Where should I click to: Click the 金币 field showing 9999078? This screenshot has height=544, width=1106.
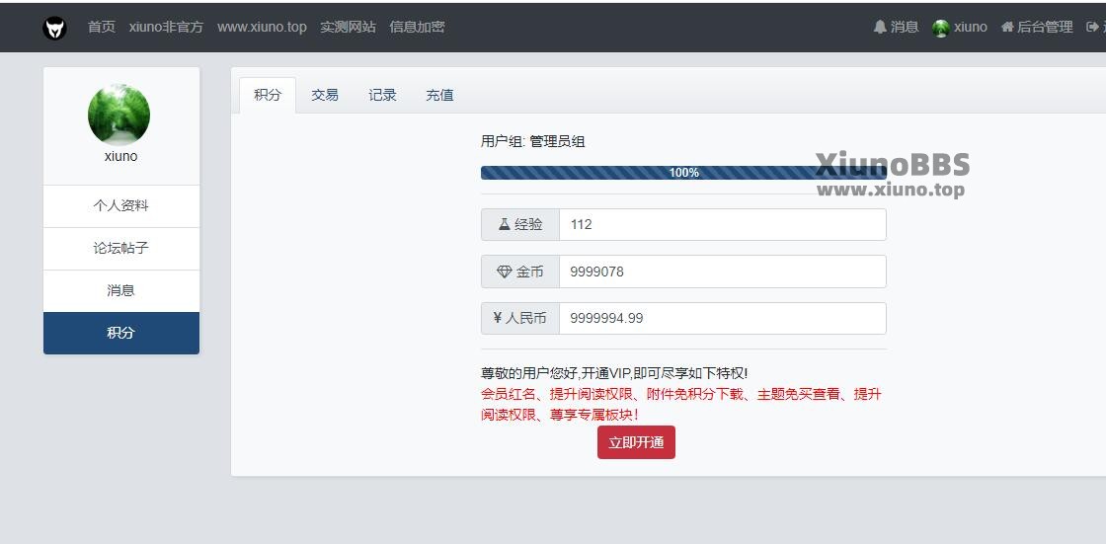coord(722,272)
